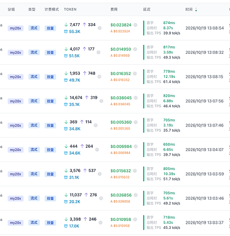Click timestamp 2026/10/19 13:03:46
This screenshot has height=236, width=230.
pyautogui.click(x=204, y=198)
